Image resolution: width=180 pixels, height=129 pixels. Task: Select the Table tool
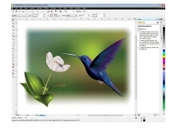tap(13, 55)
